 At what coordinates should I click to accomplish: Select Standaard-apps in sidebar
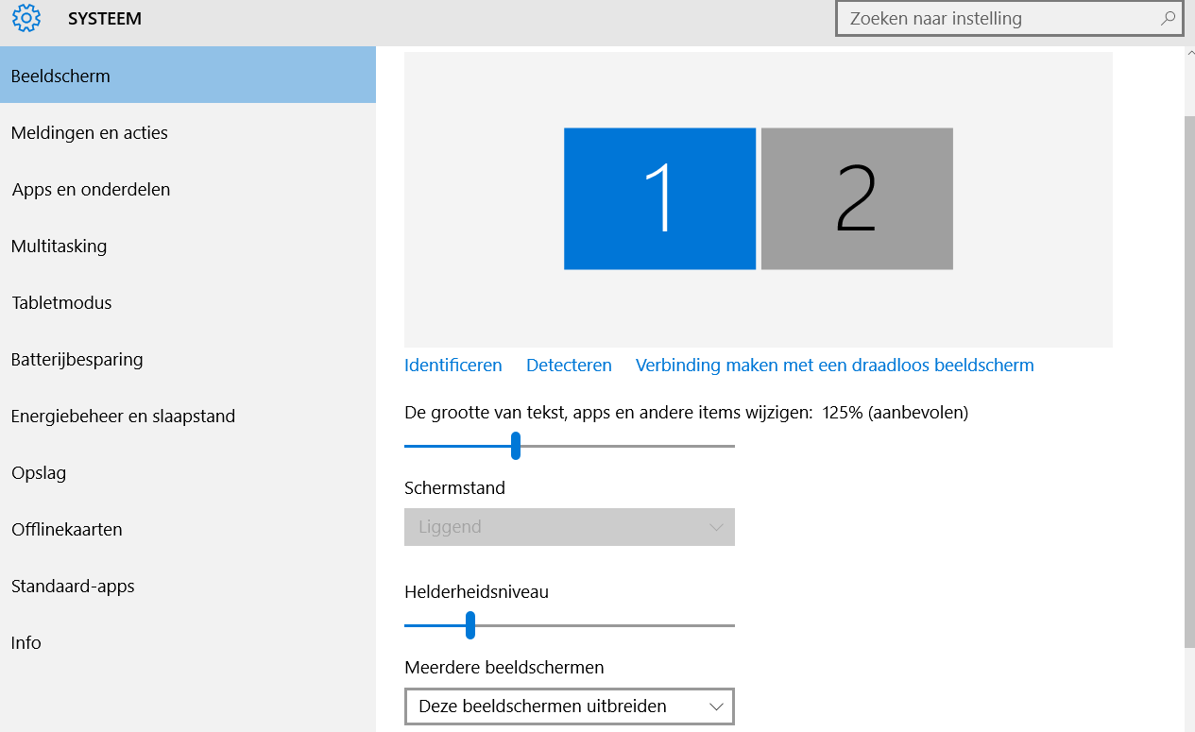click(x=188, y=586)
